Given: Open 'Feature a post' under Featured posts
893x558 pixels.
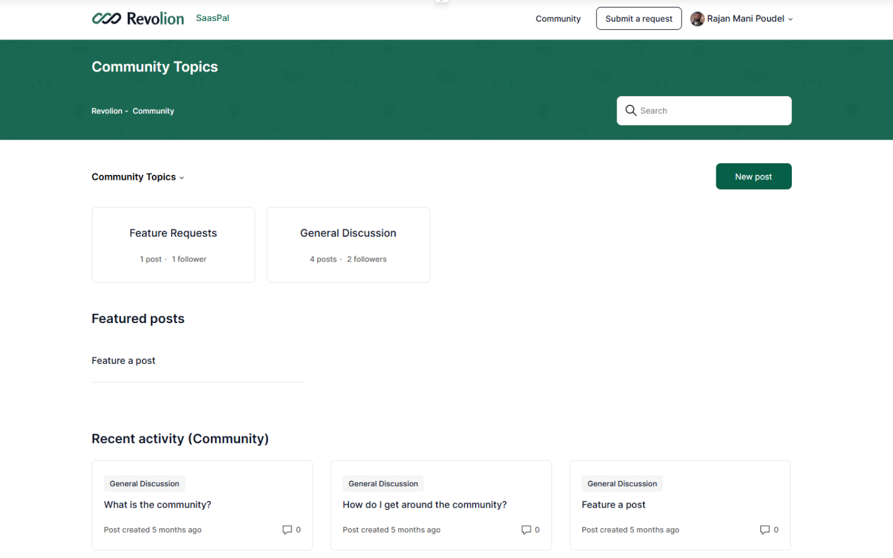Looking at the screenshot, I should (123, 361).
